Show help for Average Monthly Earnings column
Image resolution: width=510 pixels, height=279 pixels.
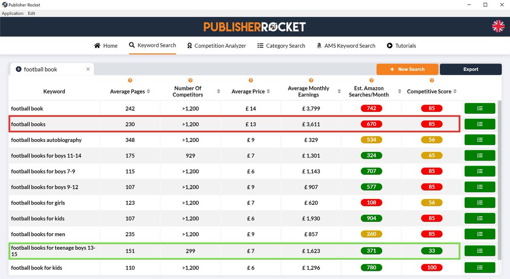click(311, 81)
